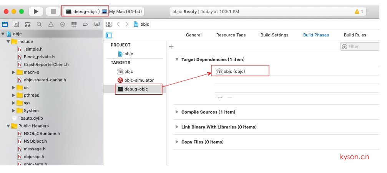The height and width of the screenshot is (173, 387).
Task: Open the Breakpoint navigator
Action: (x=85, y=25)
